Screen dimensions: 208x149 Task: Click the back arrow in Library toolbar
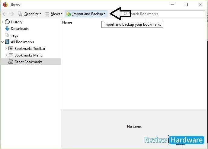(x=5, y=14)
